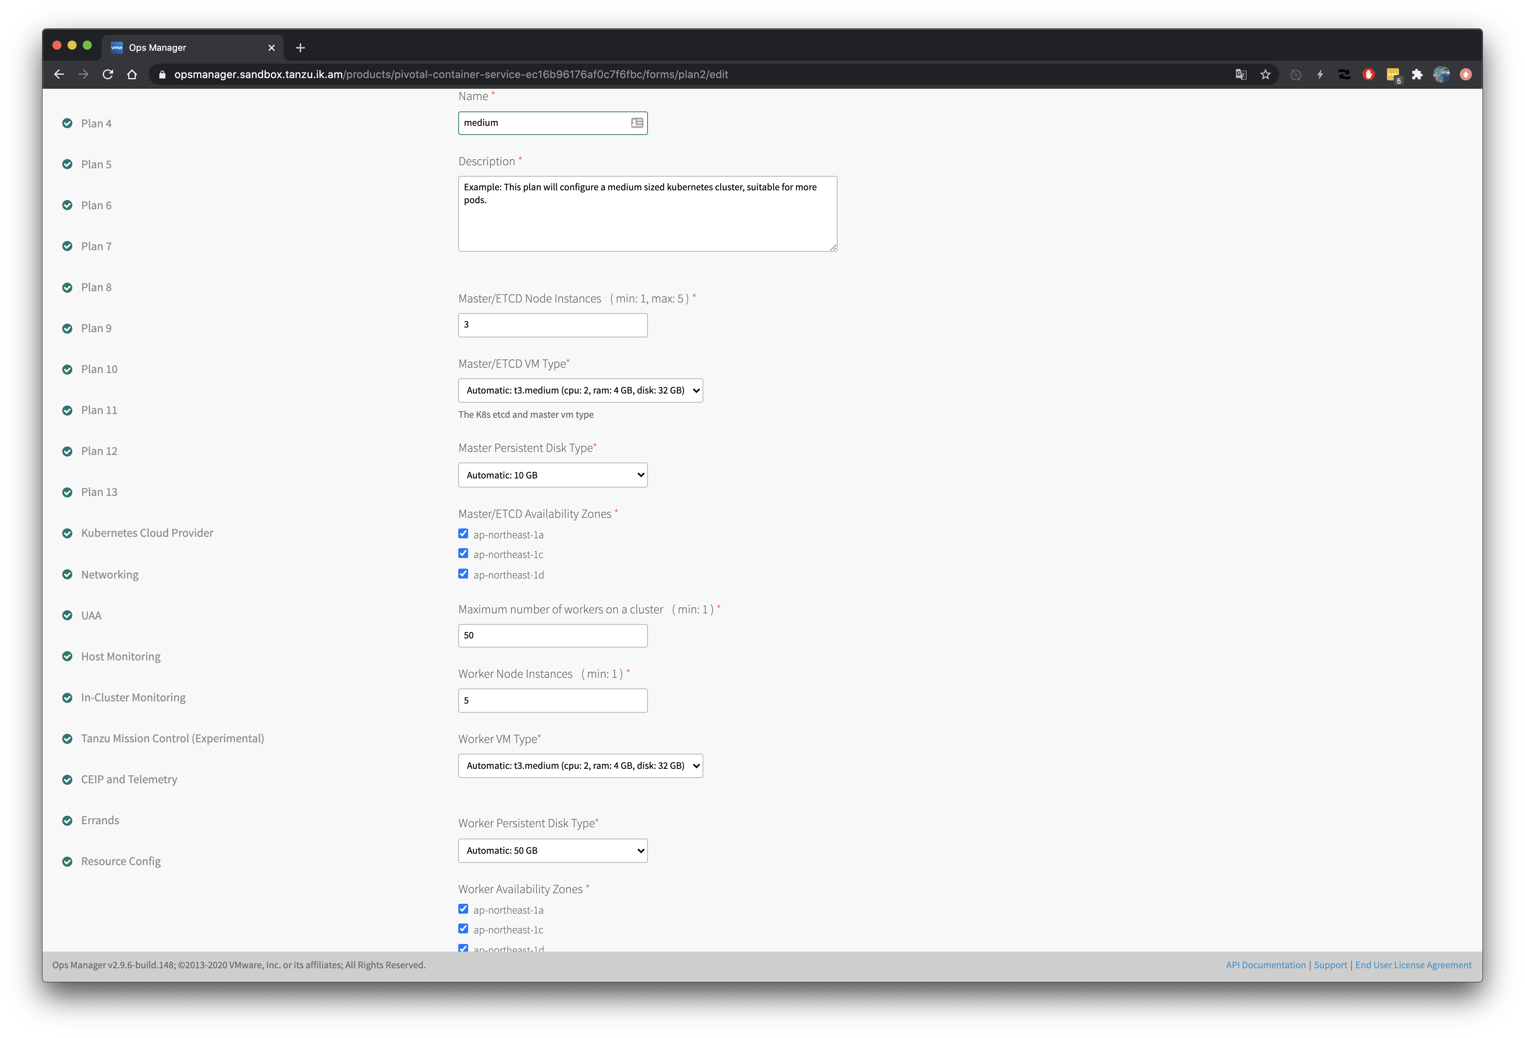This screenshot has width=1525, height=1038.
Task: Open the Master/ETCD VM Type dropdown
Action: 580,391
